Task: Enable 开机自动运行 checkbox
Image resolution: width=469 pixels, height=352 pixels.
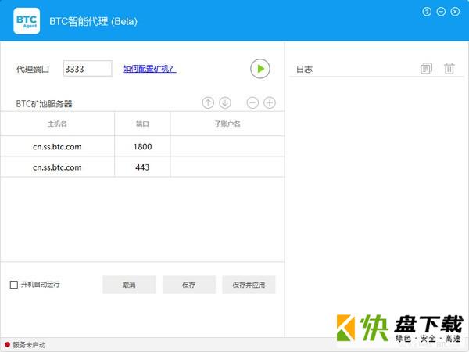Action: pyautogui.click(x=14, y=285)
